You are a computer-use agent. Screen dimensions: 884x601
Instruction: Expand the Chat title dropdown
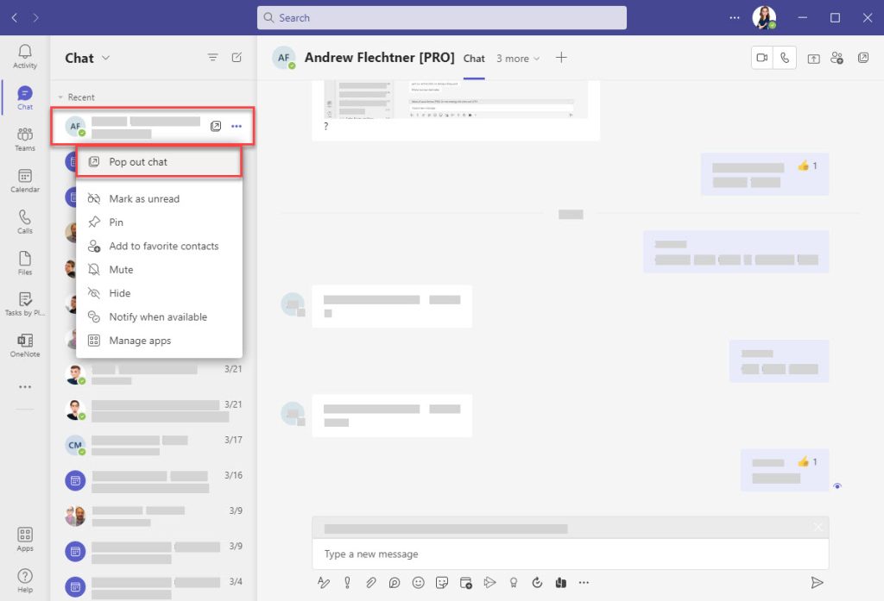point(106,58)
